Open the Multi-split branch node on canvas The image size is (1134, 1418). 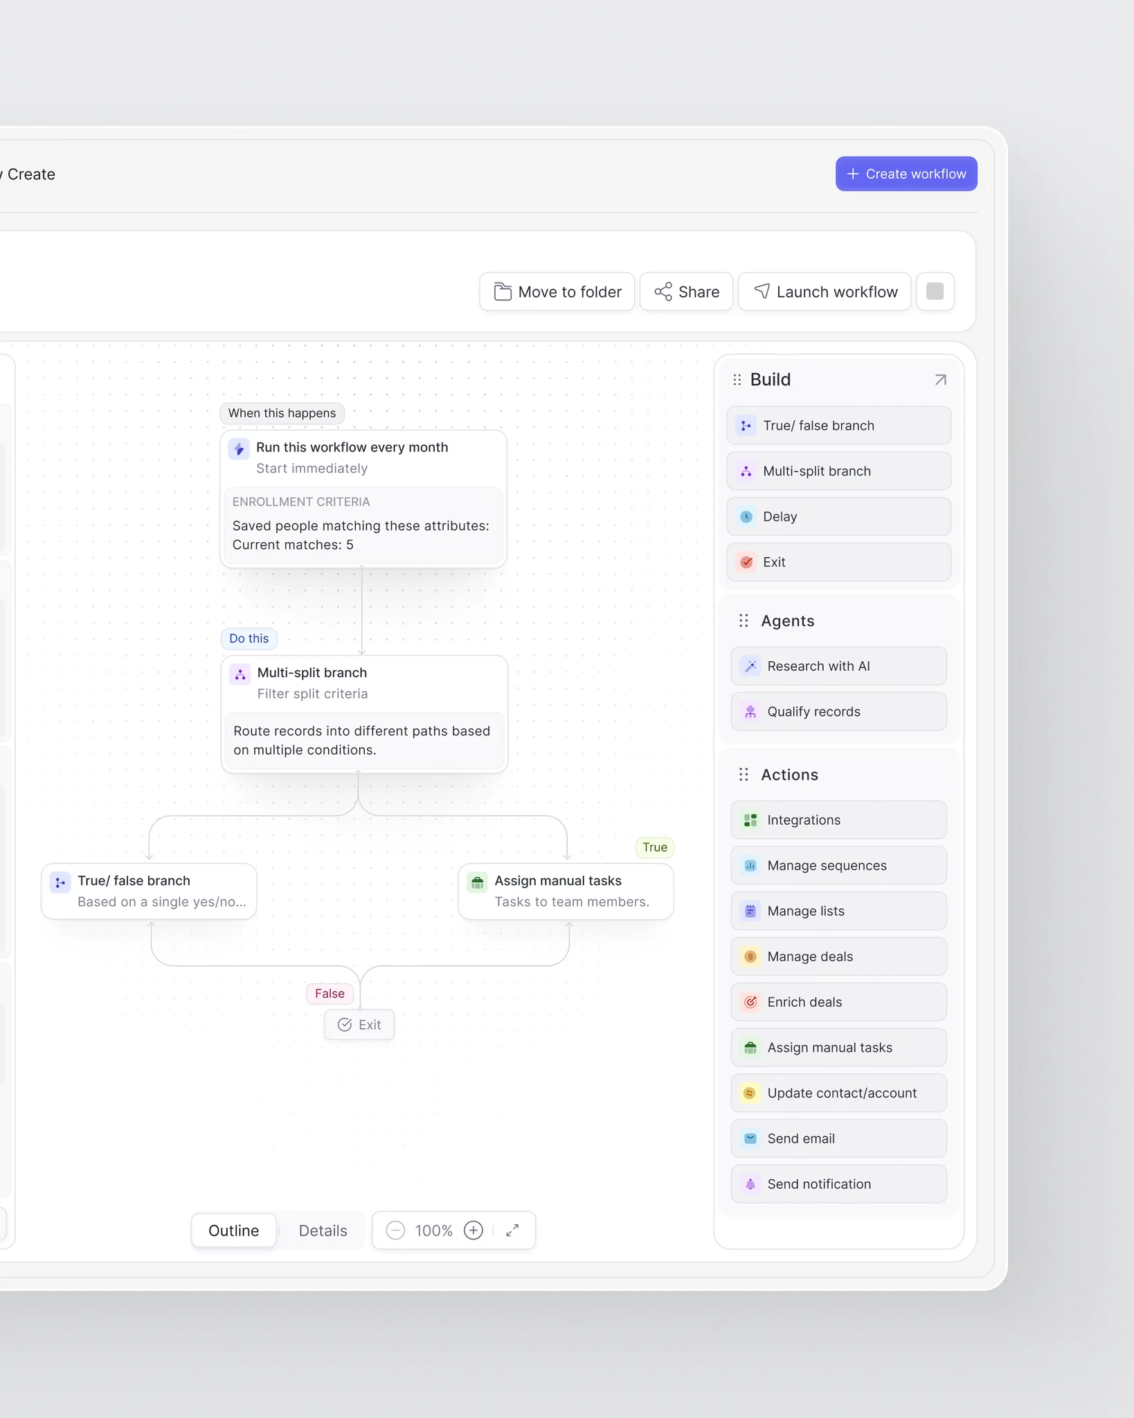tap(364, 714)
